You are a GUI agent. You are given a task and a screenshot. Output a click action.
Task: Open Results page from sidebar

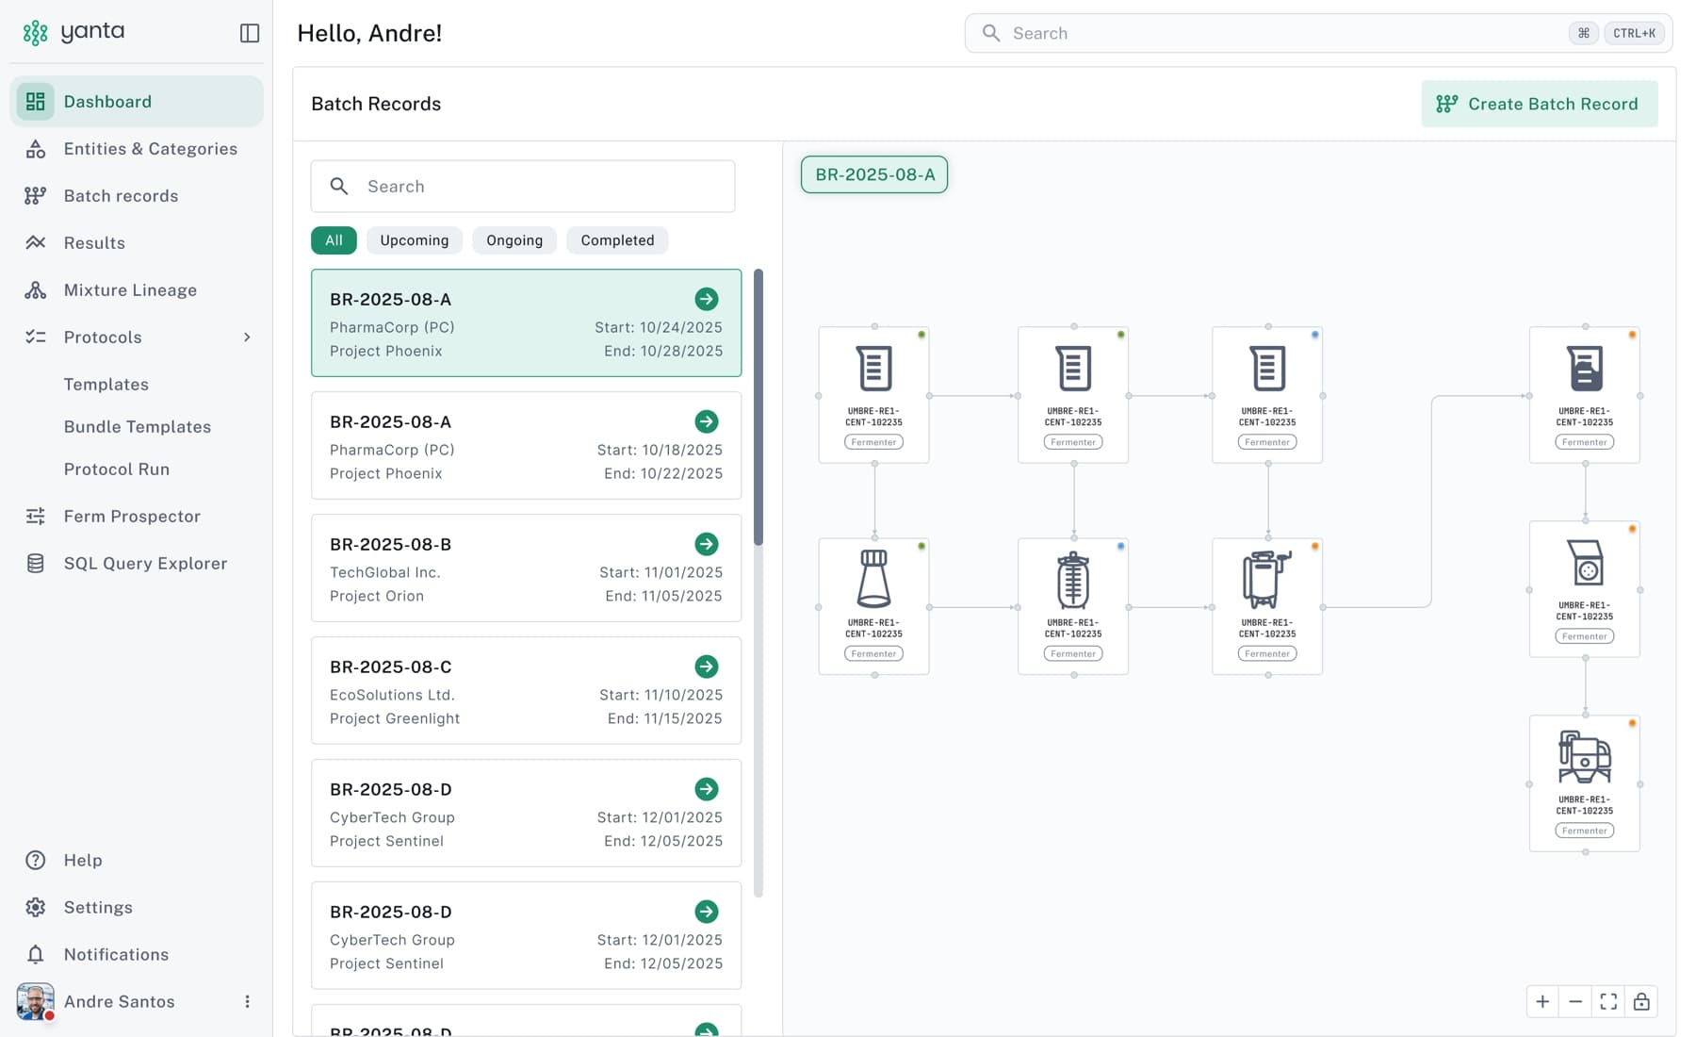[137, 243]
